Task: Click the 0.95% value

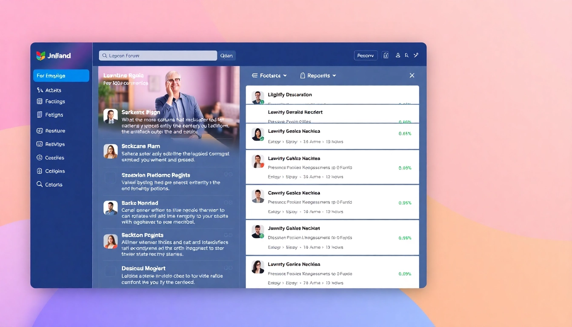Action: (x=405, y=203)
